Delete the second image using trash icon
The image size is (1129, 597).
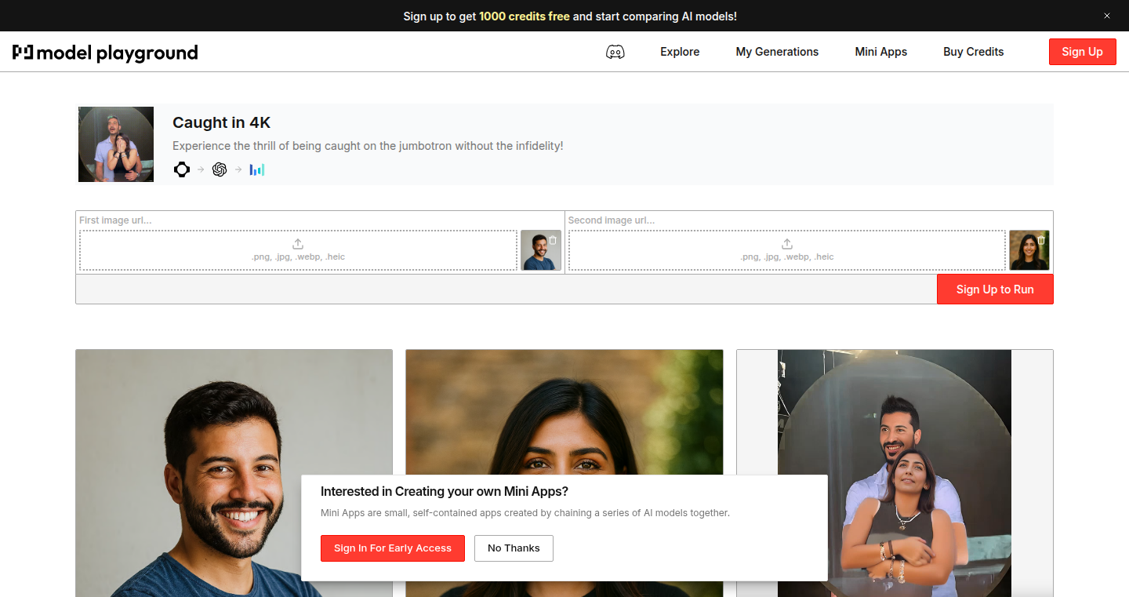click(1041, 240)
